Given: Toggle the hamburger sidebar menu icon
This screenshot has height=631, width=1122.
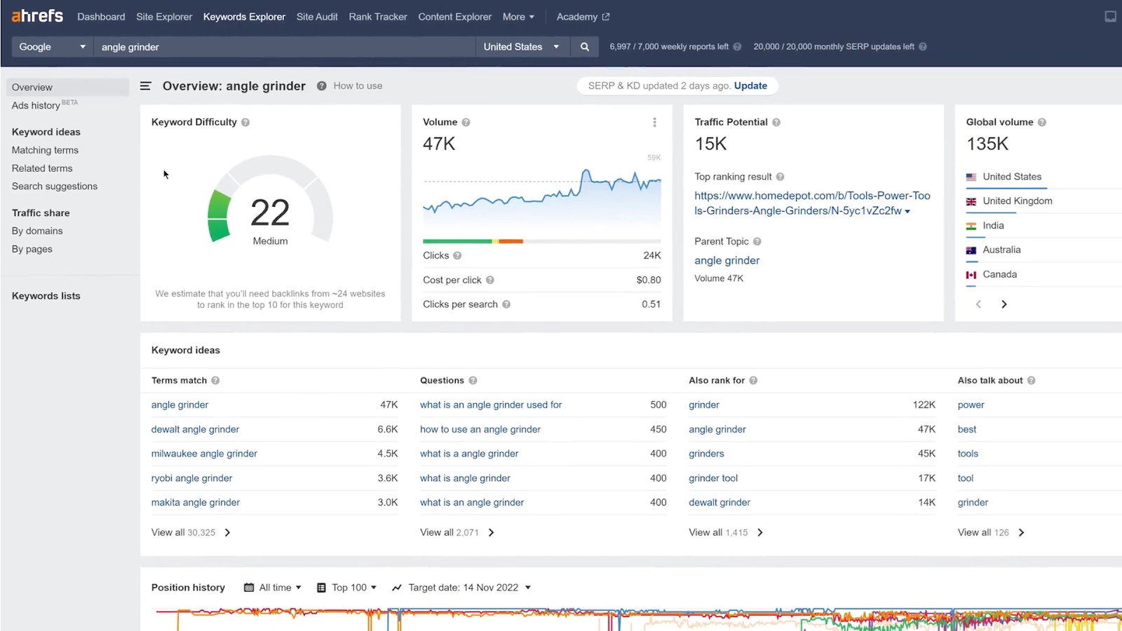Looking at the screenshot, I should click(x=146, y=86).
